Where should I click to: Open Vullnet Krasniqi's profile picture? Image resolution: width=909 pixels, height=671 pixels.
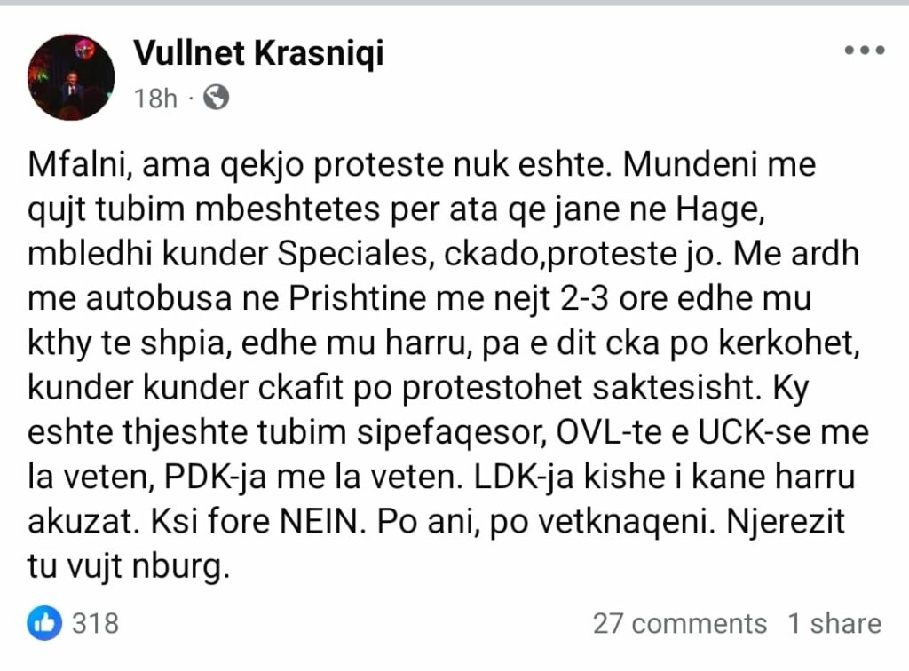(x=71, y=77)
